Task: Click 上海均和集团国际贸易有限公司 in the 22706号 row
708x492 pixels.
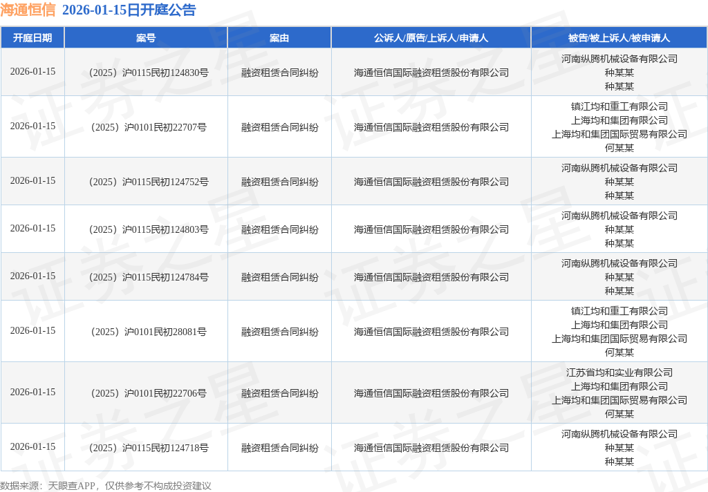Action: point(619,400)
